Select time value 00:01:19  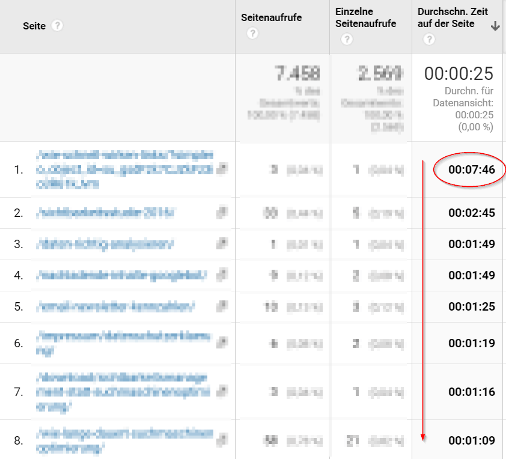point(472,343)
